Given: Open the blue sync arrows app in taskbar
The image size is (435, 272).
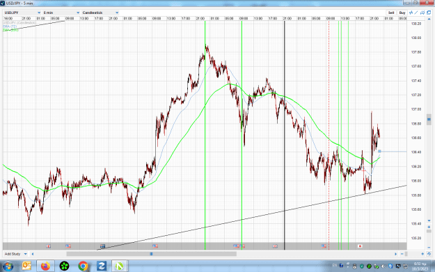Looking at the screenshot, I should point(101,266).
